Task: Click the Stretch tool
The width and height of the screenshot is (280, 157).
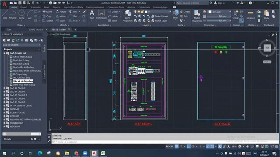Action: click(48, 20)
